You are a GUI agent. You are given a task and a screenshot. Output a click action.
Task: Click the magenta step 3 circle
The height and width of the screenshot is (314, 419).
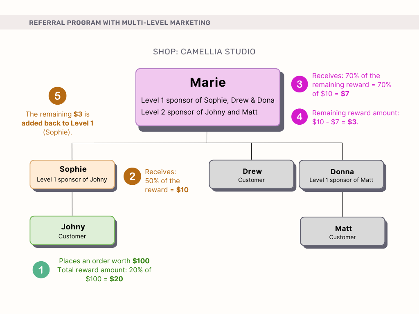tap(300, 84)
